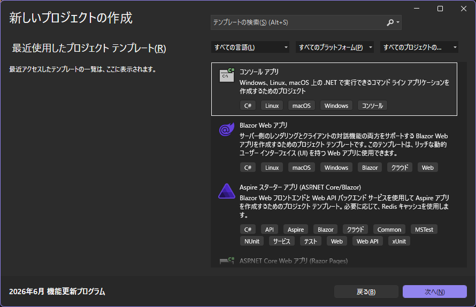Click the 2026年6月 機能更新プログラム label
This screenshot has height=307, width=476.
[x=57, y=292]
